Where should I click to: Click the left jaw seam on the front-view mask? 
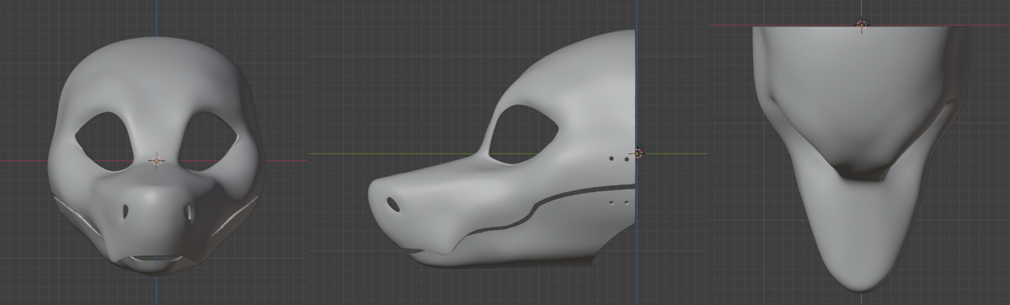pyautogui.click(x=77, y=217)
